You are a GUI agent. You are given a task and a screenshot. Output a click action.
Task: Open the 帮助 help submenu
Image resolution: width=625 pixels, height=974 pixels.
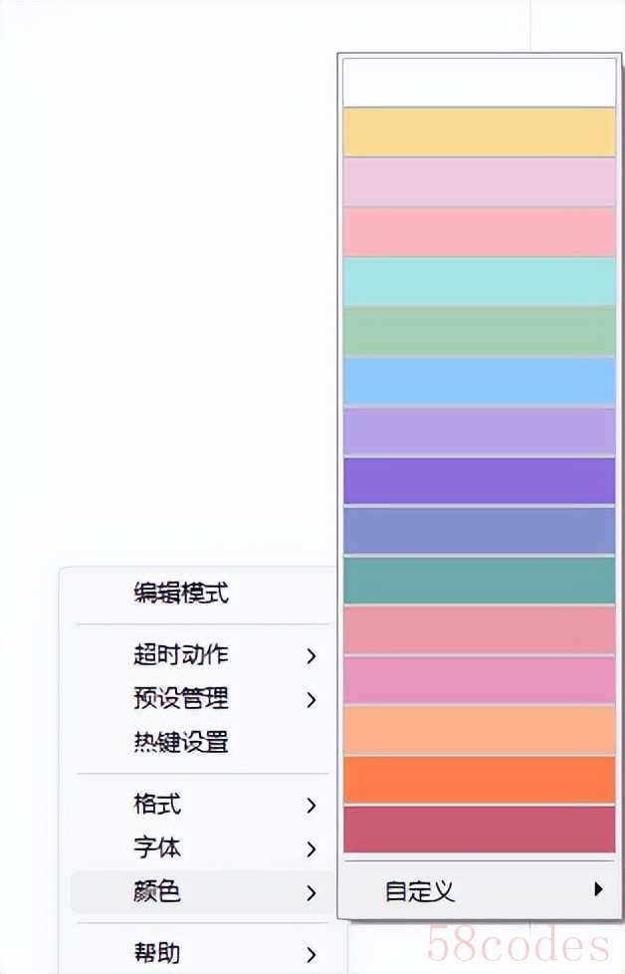pyautogui.click(x=157, y=953)
